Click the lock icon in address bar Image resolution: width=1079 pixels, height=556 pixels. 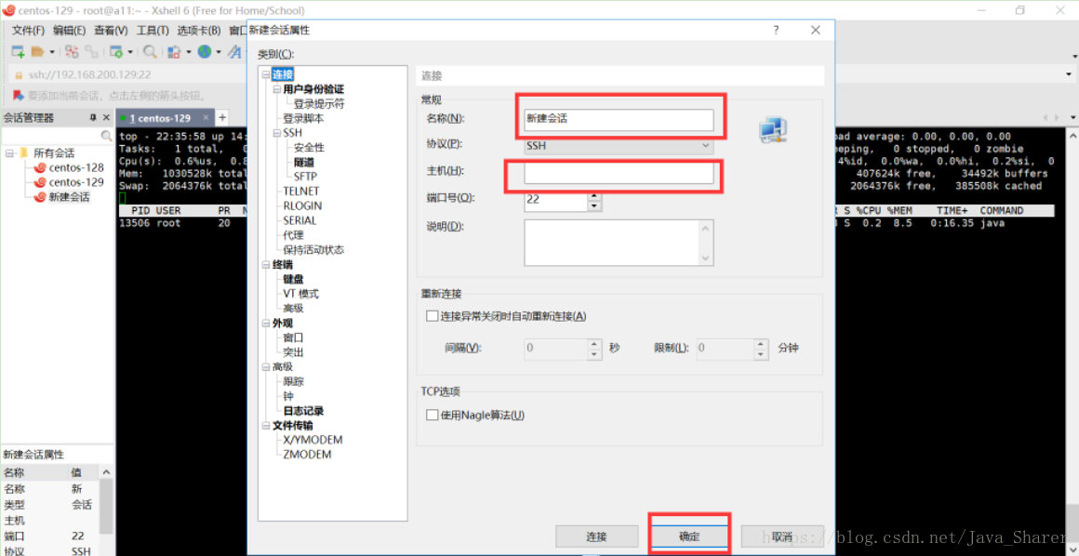tap(20, 75)
